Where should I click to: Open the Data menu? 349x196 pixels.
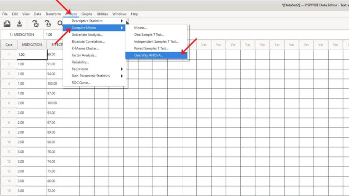37,14
